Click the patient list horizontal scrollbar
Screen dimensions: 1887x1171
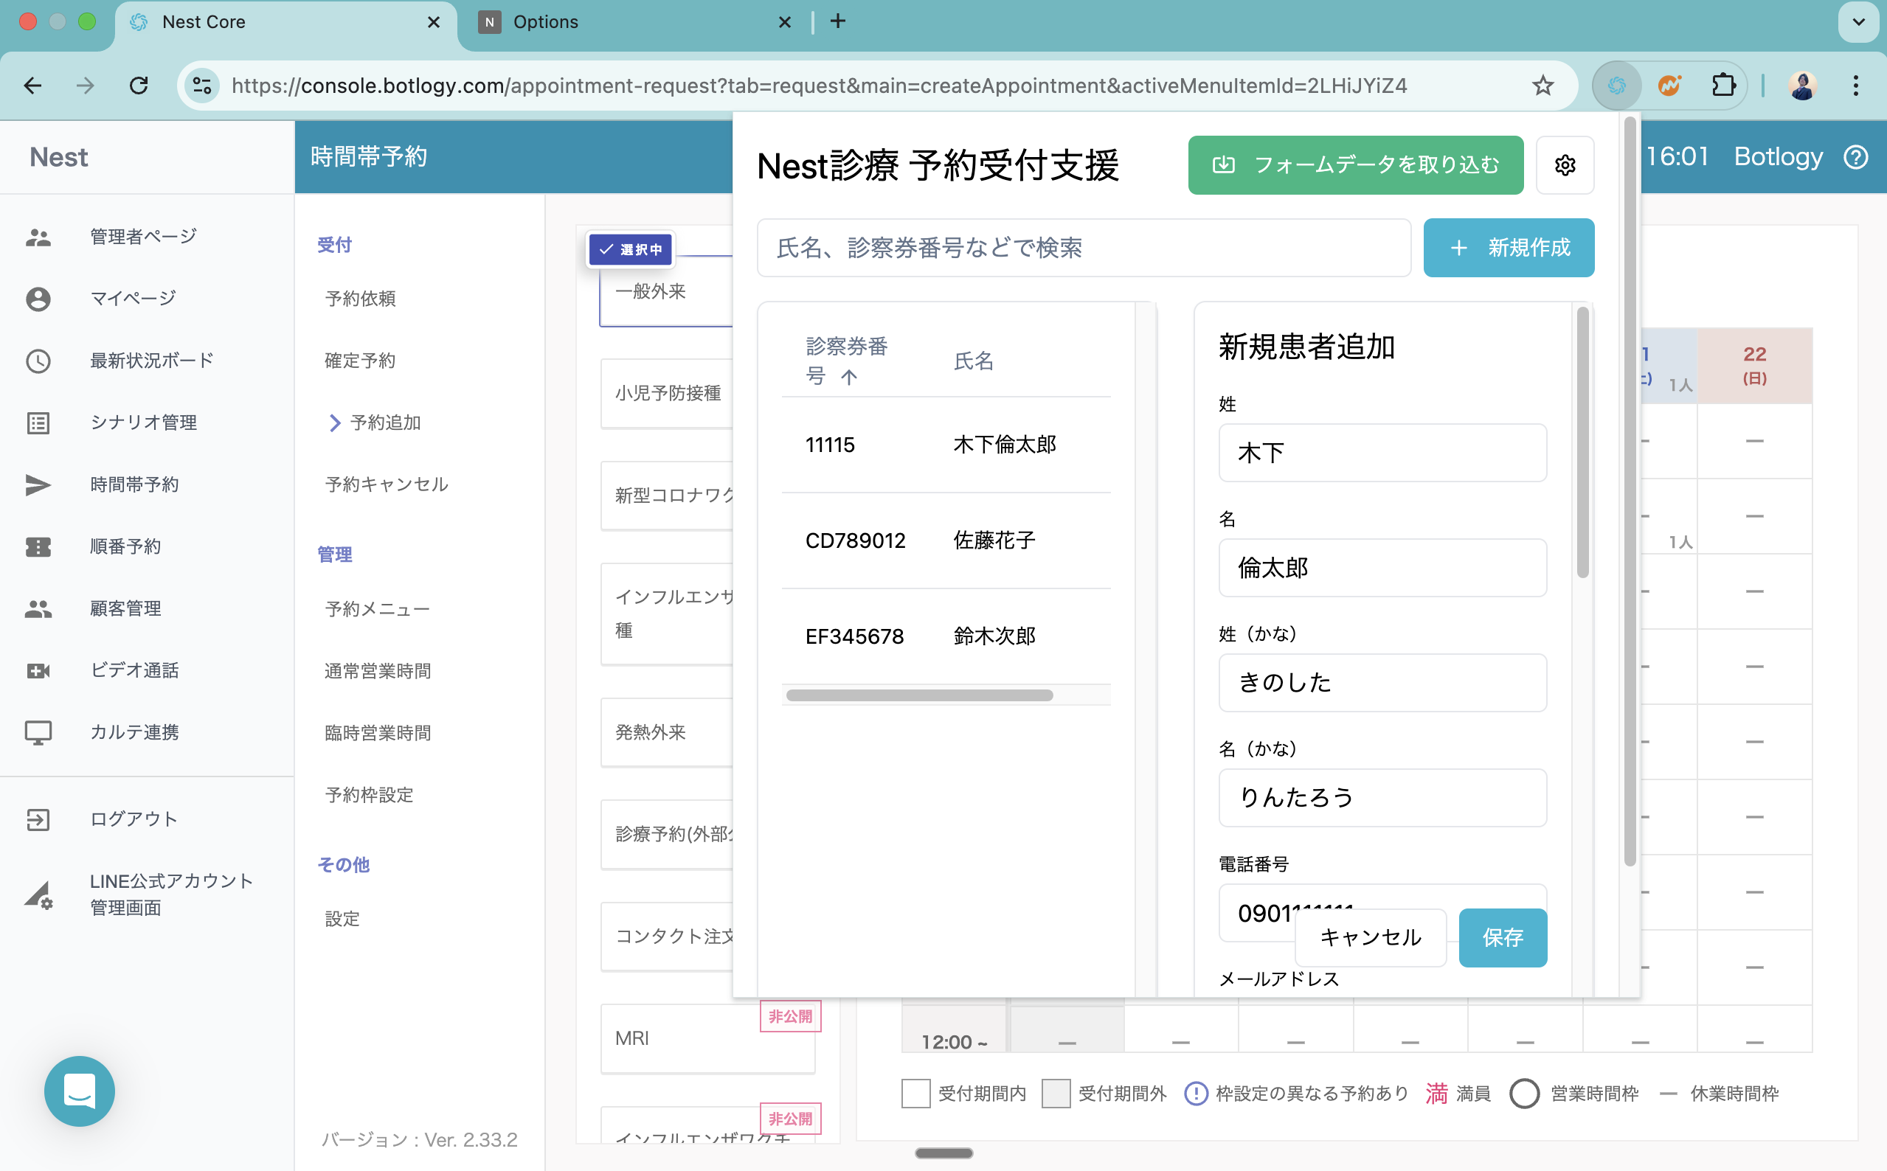(918, 695)
